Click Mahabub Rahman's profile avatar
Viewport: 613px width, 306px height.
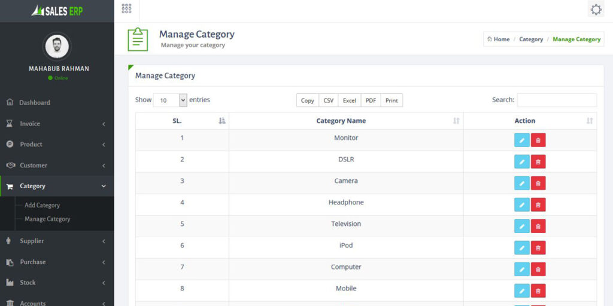57,47
